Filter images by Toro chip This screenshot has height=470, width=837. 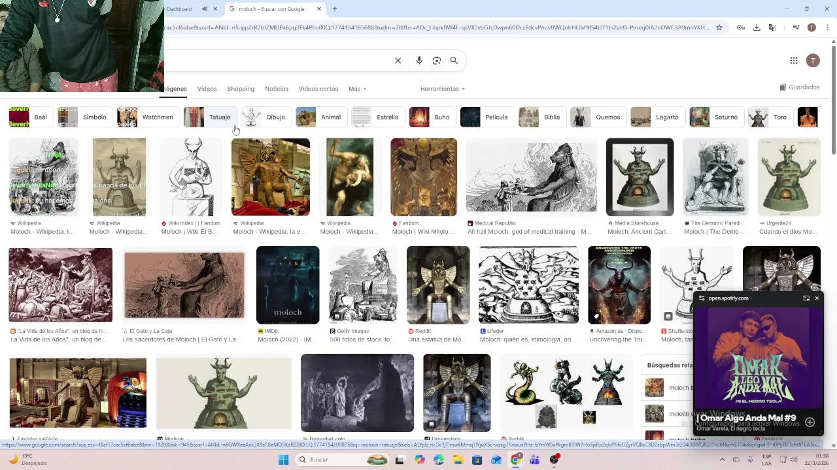[770, 117]
